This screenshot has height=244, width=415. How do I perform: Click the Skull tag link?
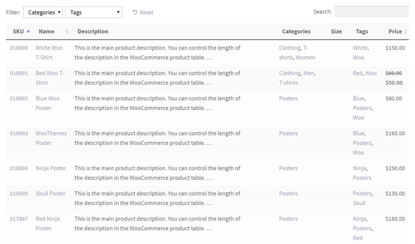(358, 203)
